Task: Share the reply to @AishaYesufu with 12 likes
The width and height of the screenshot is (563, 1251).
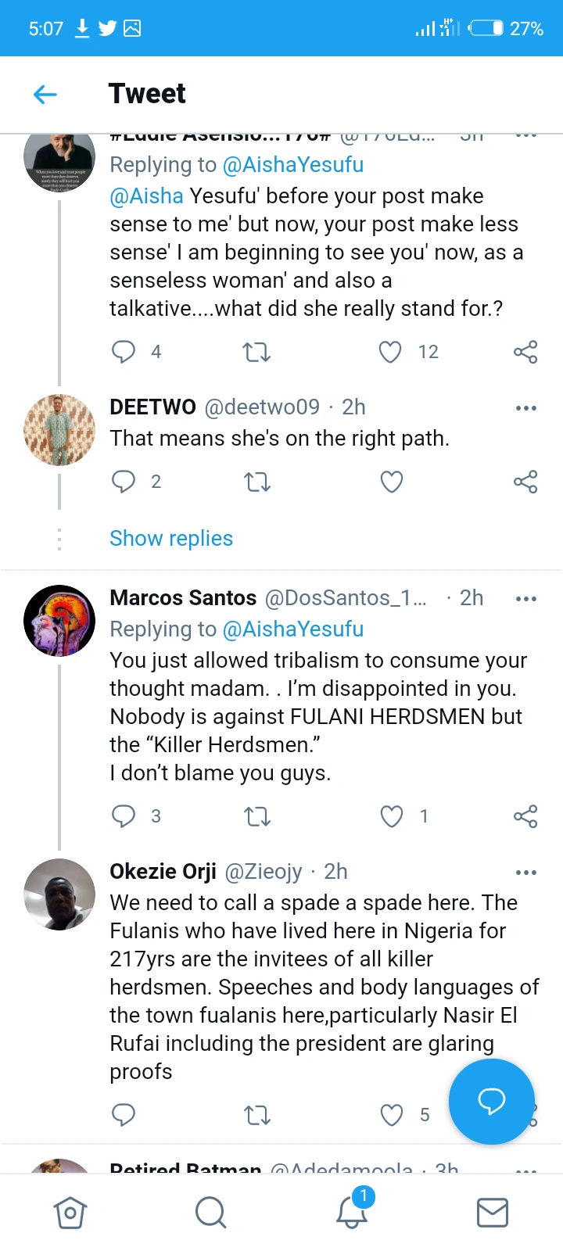Action: tap(525, 352)
